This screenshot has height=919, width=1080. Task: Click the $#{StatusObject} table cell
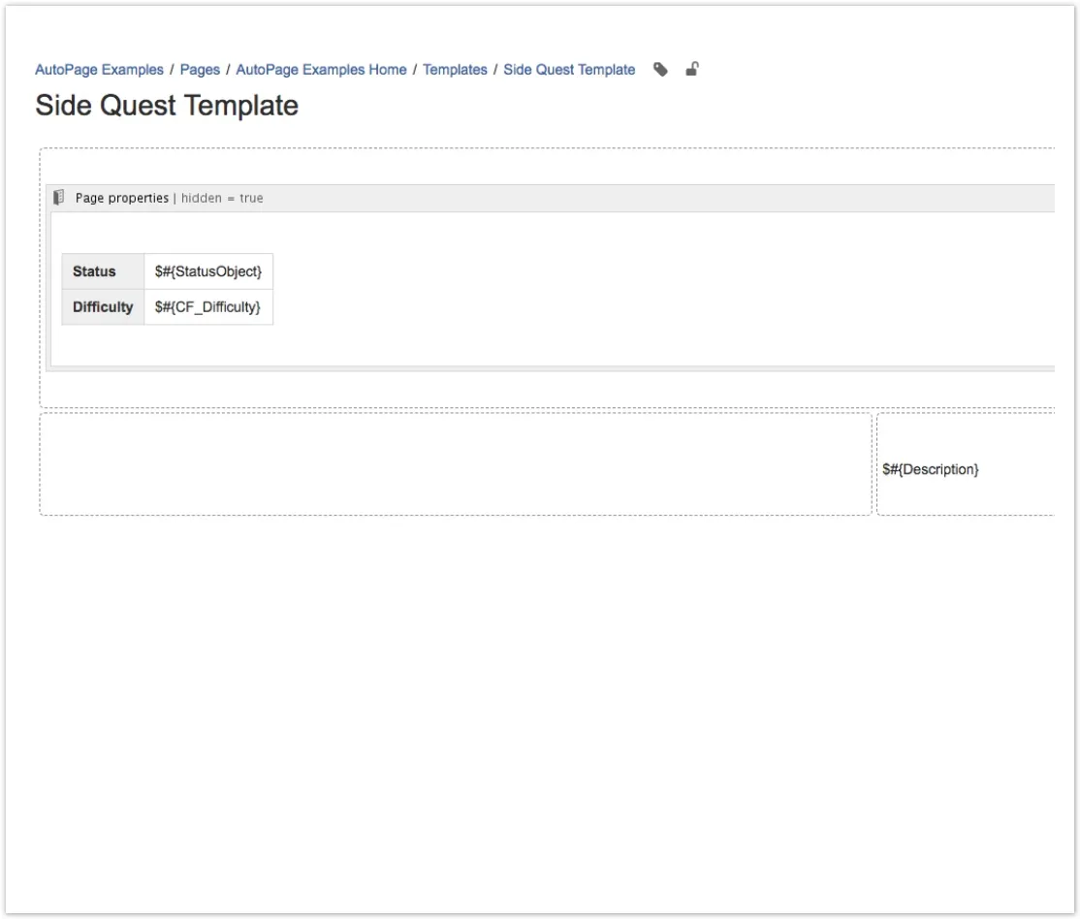(x=208, y=271)
